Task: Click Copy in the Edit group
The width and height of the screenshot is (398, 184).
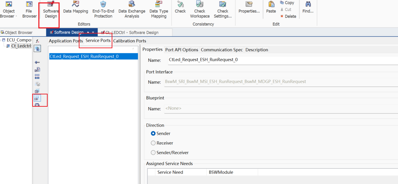Action: 287,3
